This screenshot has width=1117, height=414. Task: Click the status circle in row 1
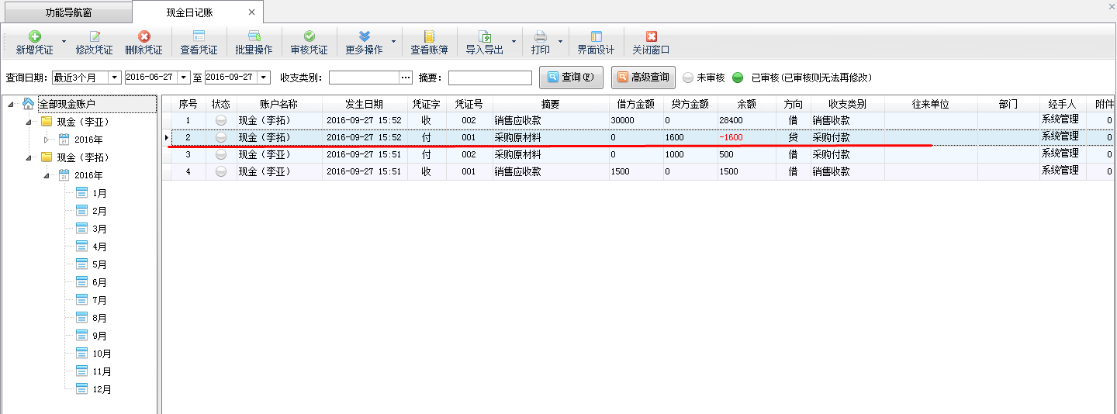click(221, 120)
